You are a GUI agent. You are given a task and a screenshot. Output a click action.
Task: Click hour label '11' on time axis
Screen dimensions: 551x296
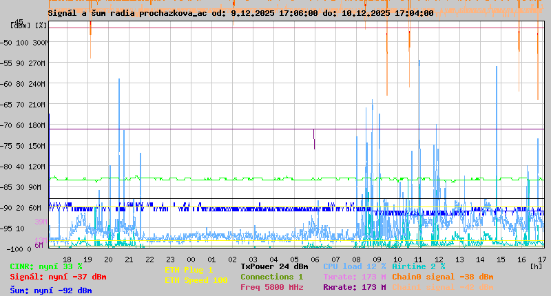[418, 260]
